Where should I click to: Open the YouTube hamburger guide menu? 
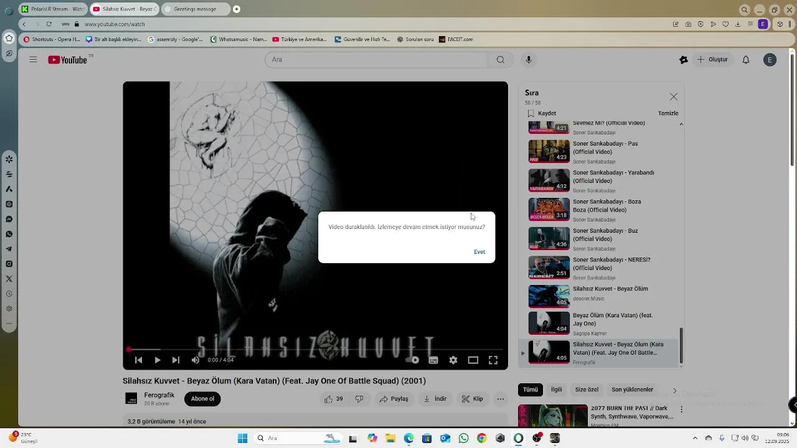click(33, 60)
